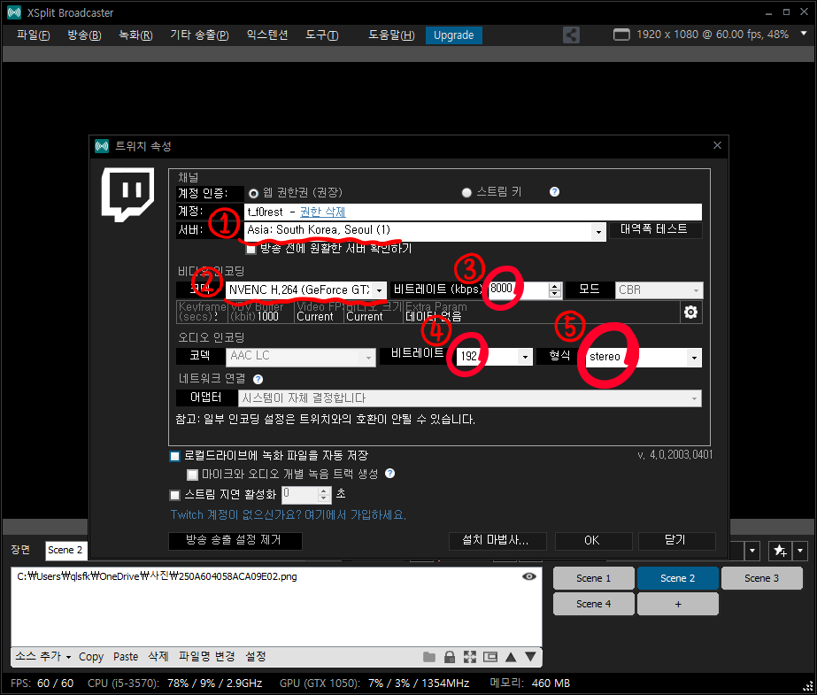Click the Upgrade button
Screen dimensions: 817x695
coord(454,35)
